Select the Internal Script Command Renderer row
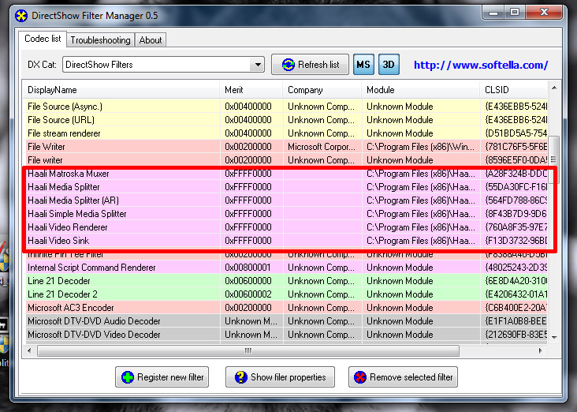Screen dimensions: 577x412 [286, 268]
